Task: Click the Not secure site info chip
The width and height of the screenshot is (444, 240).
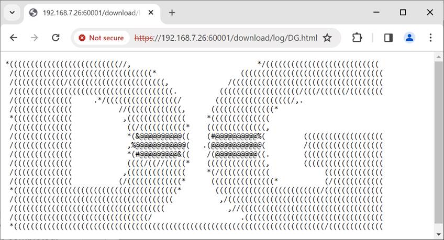Action: 102,38
